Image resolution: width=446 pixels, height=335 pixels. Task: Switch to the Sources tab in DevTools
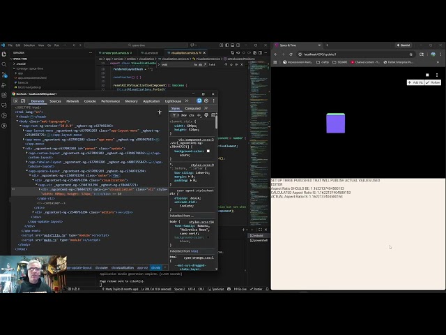pos(55,101)
